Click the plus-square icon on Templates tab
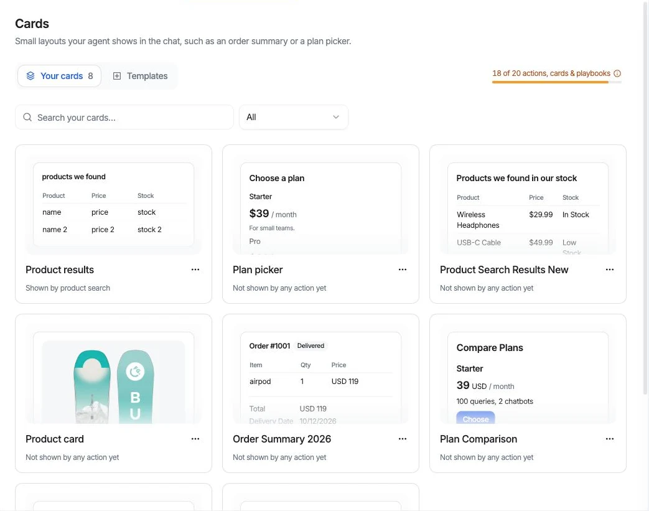The height and width of the screenshot is (511, 649). (117, 76)
